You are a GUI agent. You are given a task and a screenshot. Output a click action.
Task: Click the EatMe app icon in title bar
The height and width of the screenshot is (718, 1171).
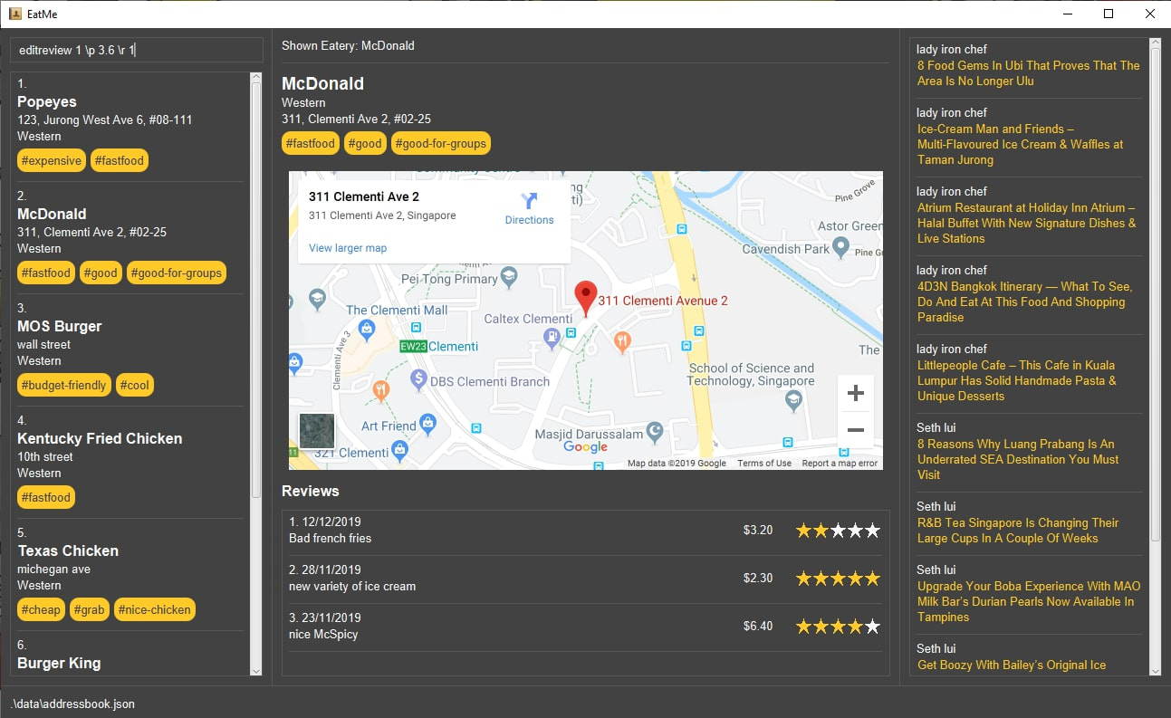[x=14, y=14]
